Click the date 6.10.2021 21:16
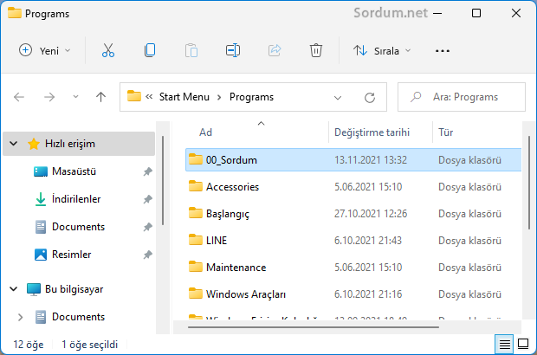This screenshot has width=537, height=355. 368,294
